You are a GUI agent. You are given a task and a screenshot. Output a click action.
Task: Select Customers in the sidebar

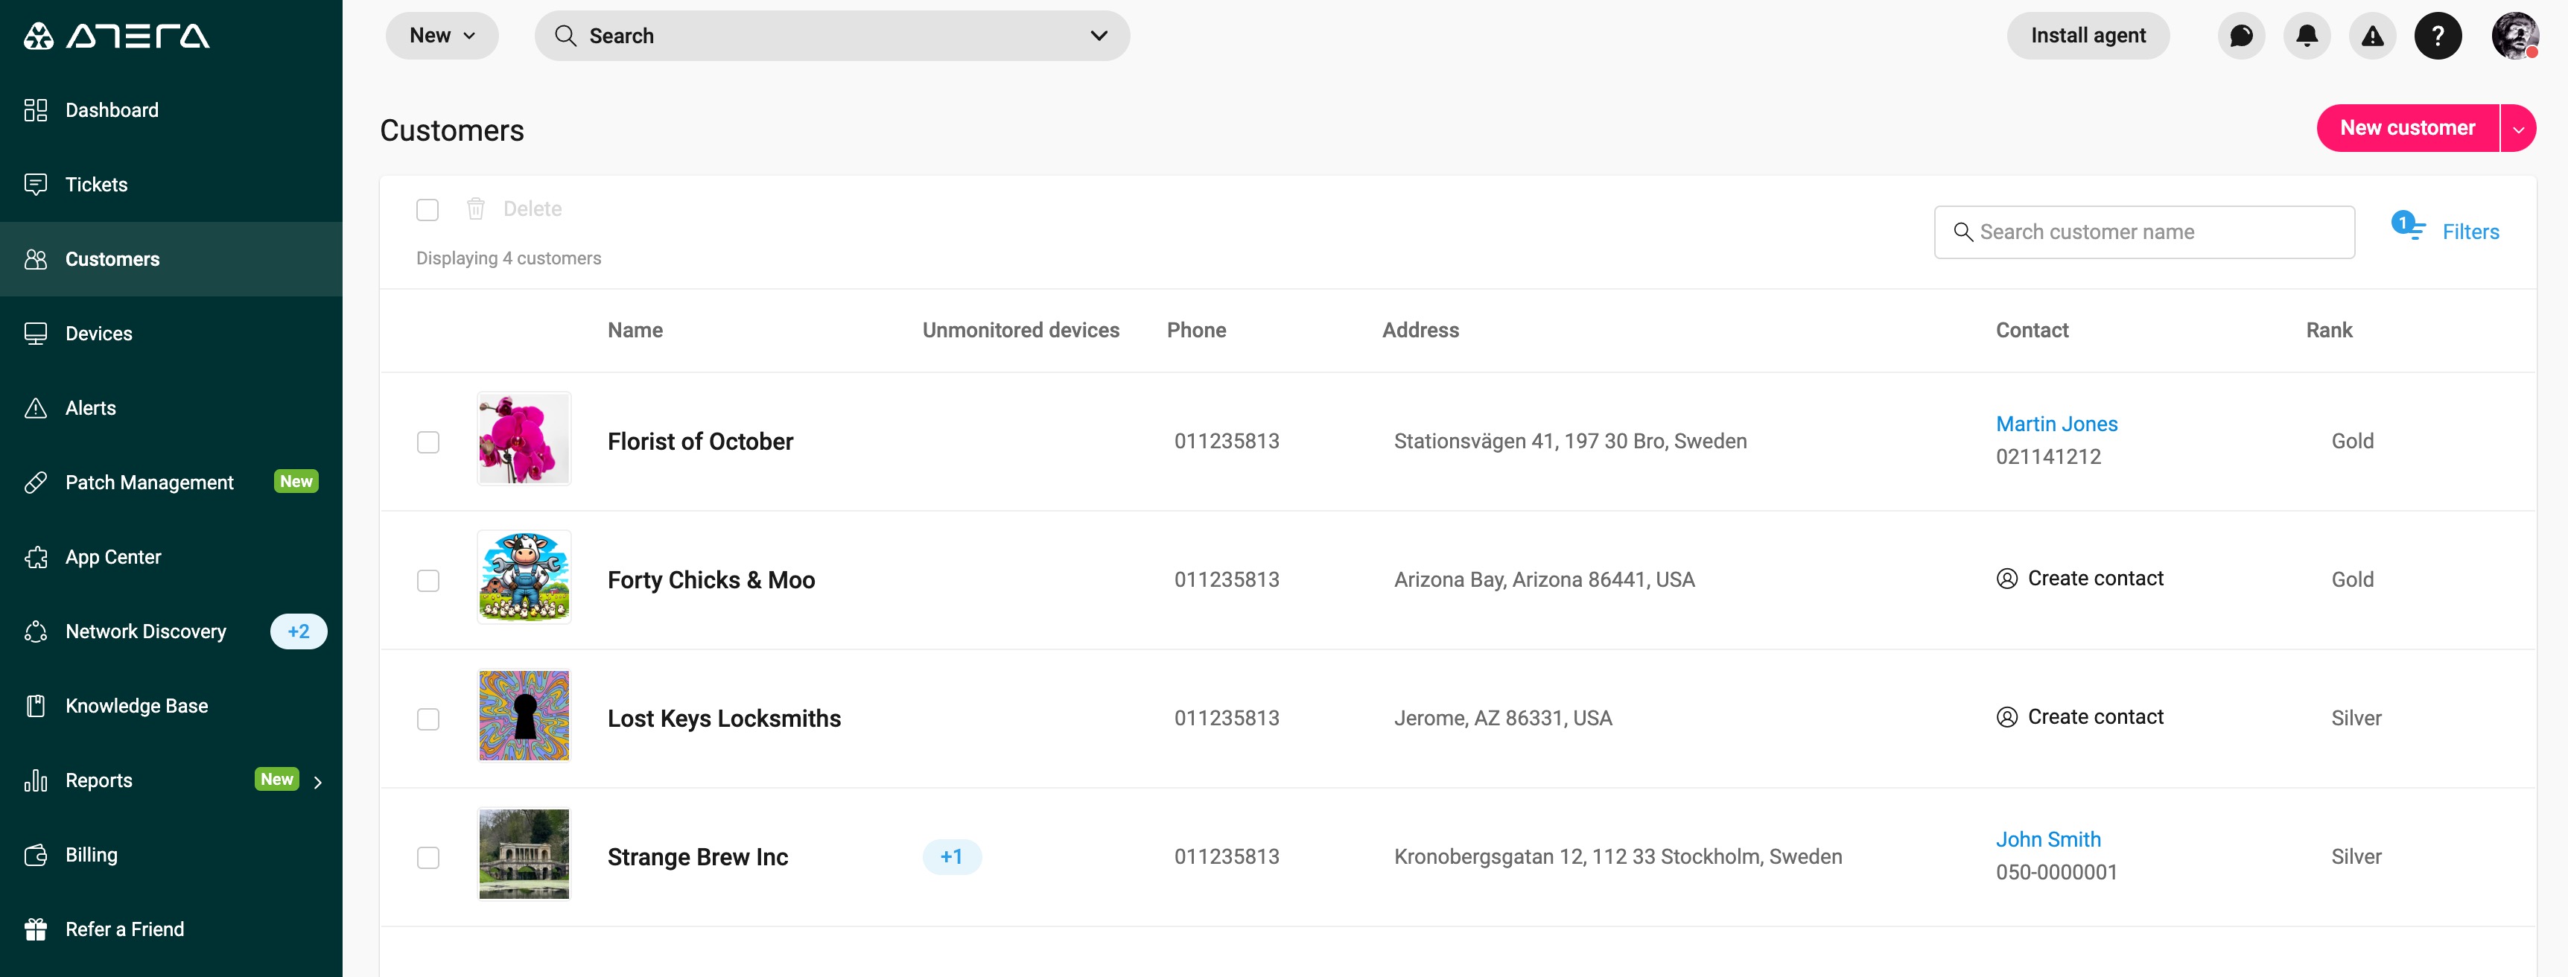coord(171,259)
